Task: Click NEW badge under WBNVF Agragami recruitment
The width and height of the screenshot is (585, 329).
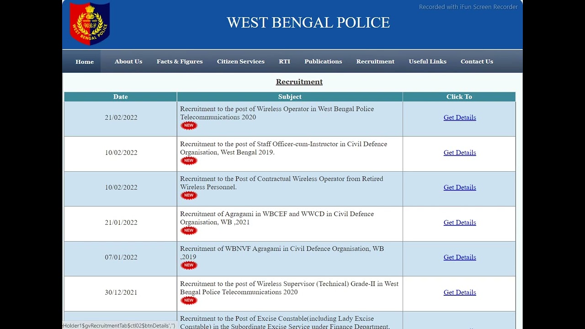Action: pos(189,265)
